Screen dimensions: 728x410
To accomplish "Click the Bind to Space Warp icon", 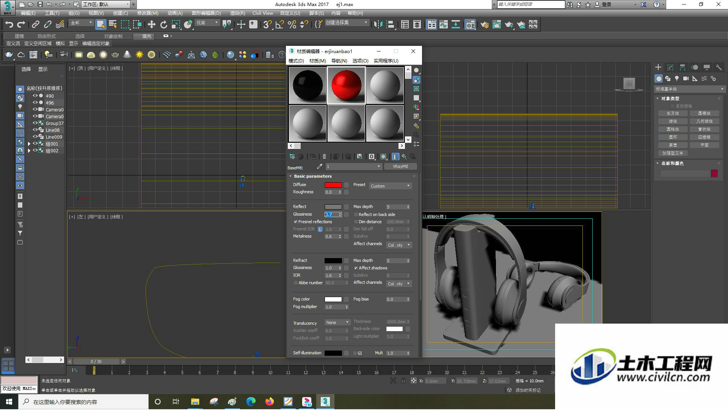I will tap(60, 25).
